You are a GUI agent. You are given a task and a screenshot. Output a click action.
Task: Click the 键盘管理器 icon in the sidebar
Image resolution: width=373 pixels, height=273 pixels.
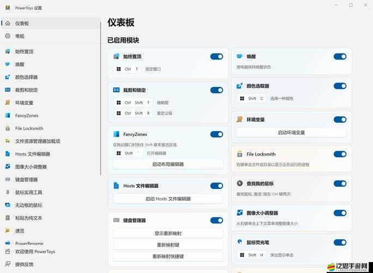[8, 180]
